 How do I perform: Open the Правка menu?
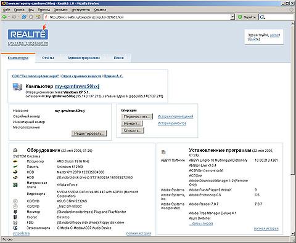click(x=19, y=10)
